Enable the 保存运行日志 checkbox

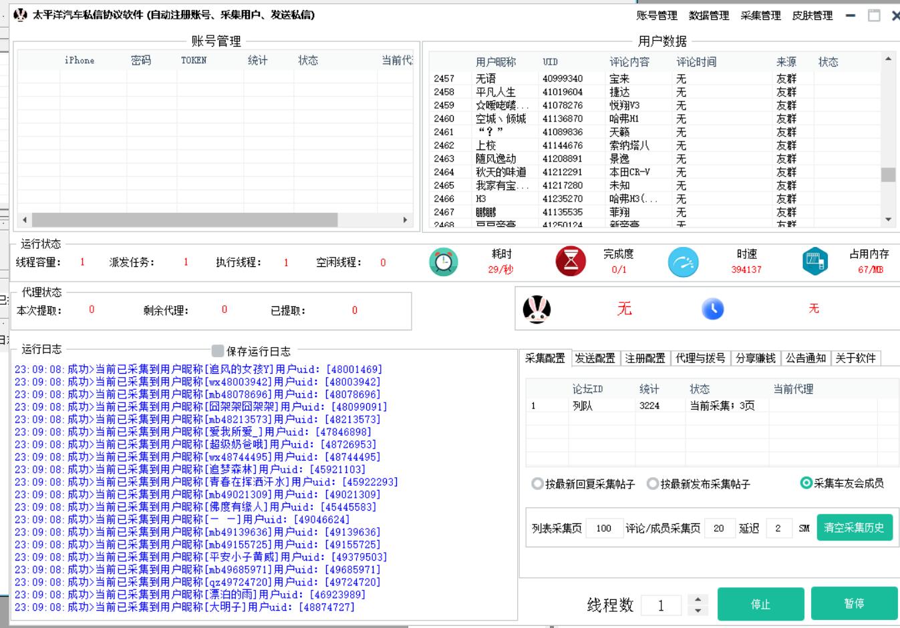click(x=218, y=351)
